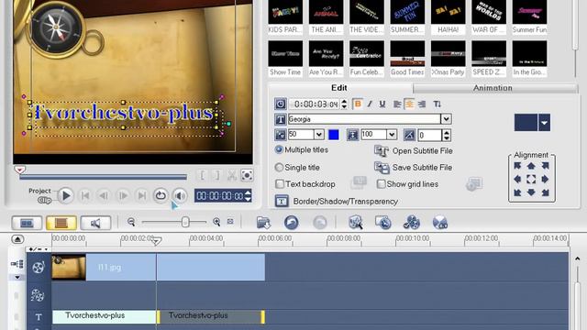
Task: Enable the Text backdrop checkbox
Action: tap(279, 184)
